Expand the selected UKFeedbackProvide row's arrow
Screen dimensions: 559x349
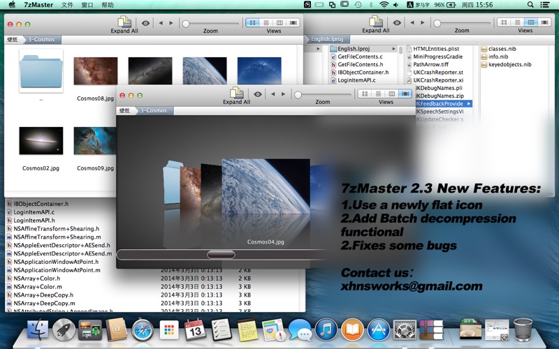(468, 103)
